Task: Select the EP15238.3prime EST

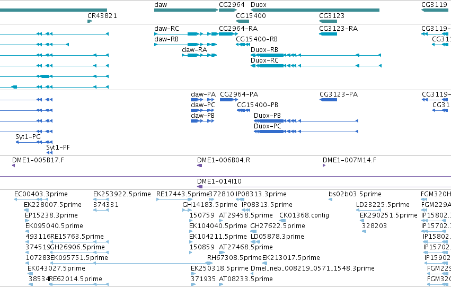Action: (x=28, y=221)
